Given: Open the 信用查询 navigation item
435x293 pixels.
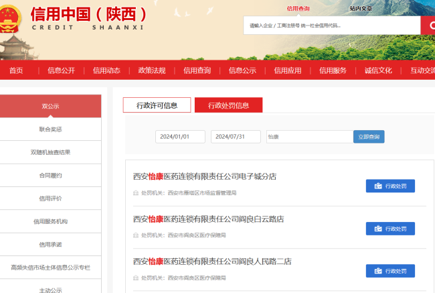Looking at the screenshot, I should coord(197,70).
